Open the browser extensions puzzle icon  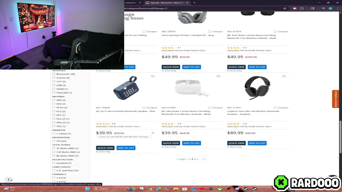pos(302,8)
